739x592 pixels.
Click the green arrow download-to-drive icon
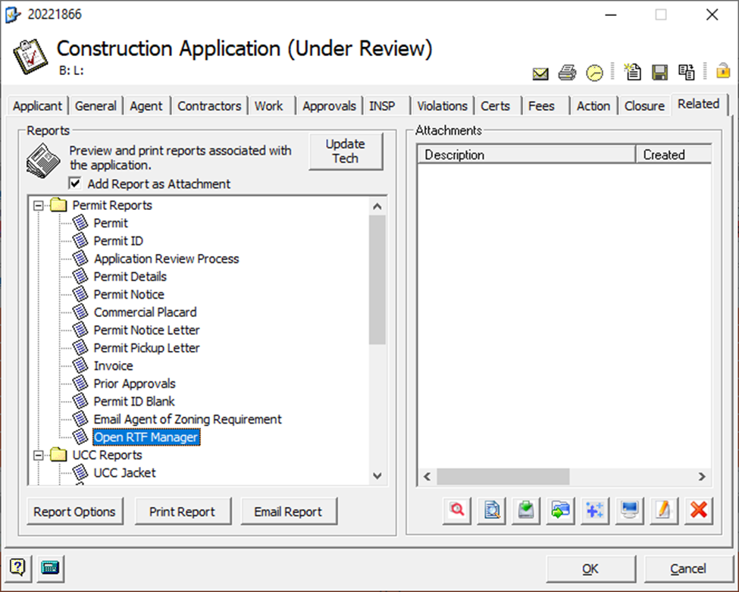526,510
